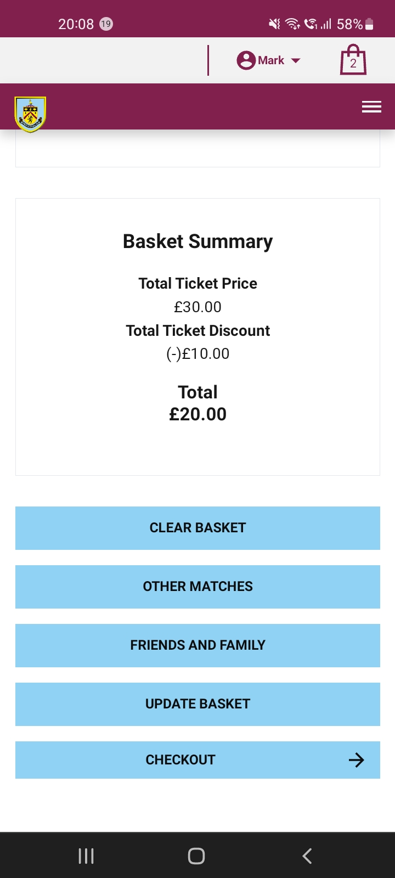Image resolution: width=395 pixels, height=878 pixels.
Task: Open the hamburger navigation menu
Action: pyautogui.click(x=371, y=107)
